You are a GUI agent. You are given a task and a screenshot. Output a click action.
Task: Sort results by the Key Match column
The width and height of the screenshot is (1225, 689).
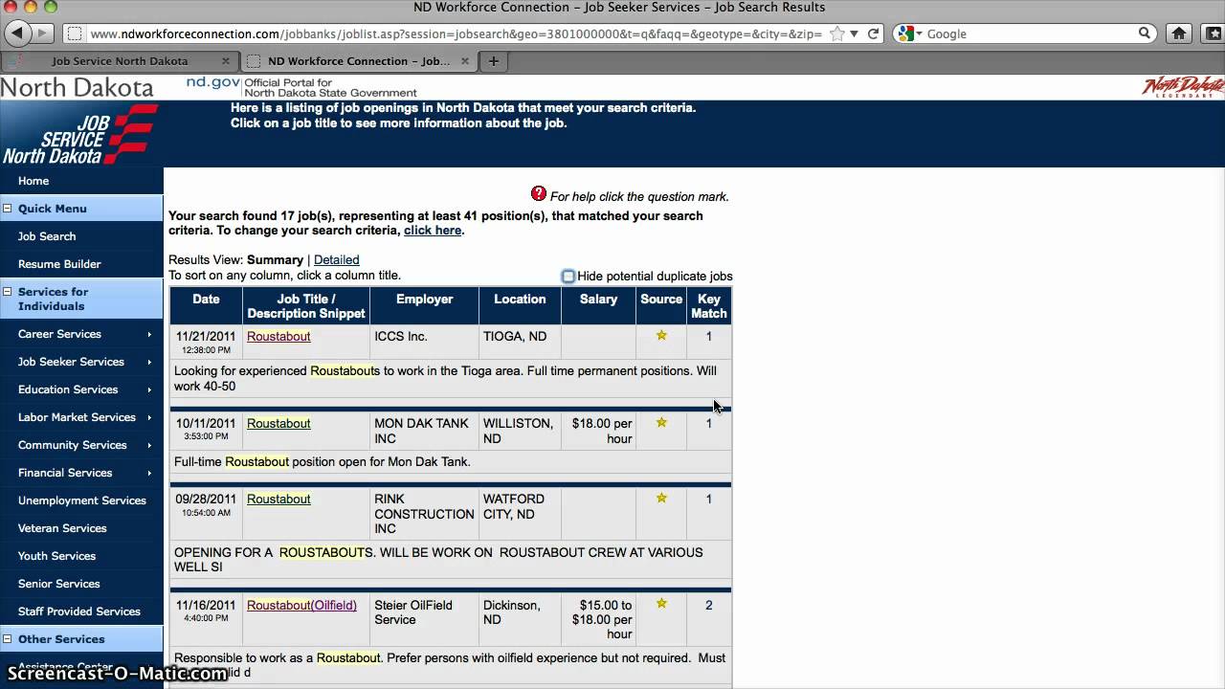(709, 306)
